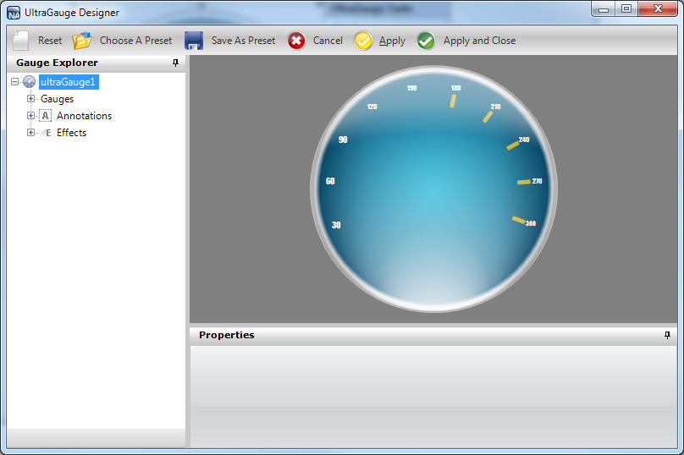The image size is (684, 455).
Task: Click the green Apply and Close icon
Action: pos(427,41)
